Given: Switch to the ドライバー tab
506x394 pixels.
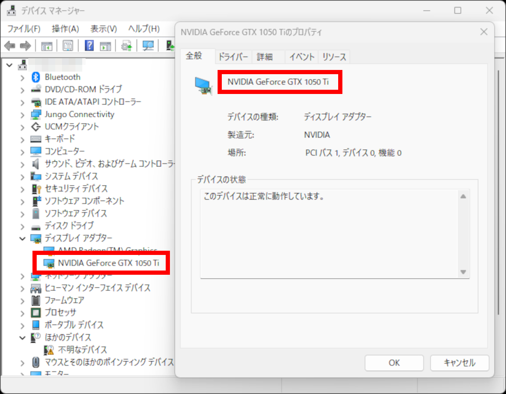Looking at the screenshot, I should click(233, 56).
